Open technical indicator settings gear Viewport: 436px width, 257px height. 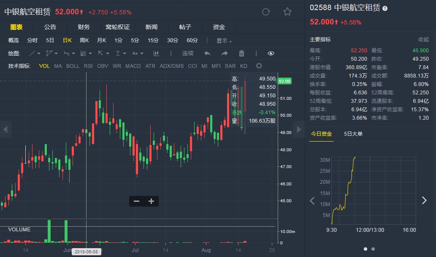pos(259,66)
